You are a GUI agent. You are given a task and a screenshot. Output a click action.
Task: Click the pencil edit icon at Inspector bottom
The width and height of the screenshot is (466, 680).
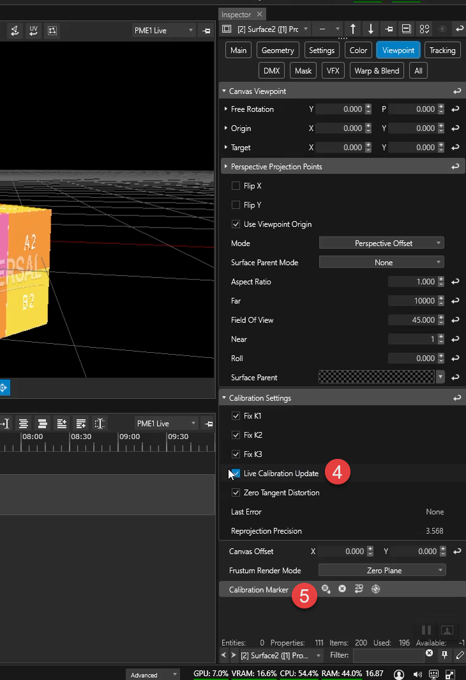(460, 655)
